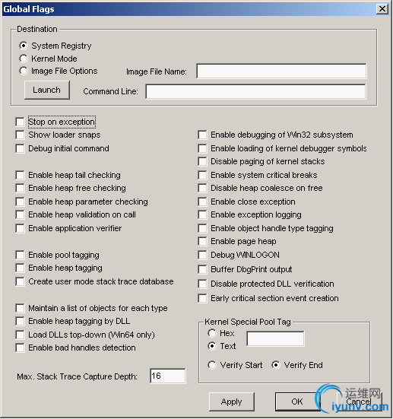Turn on Enable heap free checking
Image resolution: width=393 pixels, height=419 pixels.
pos(20,188)
